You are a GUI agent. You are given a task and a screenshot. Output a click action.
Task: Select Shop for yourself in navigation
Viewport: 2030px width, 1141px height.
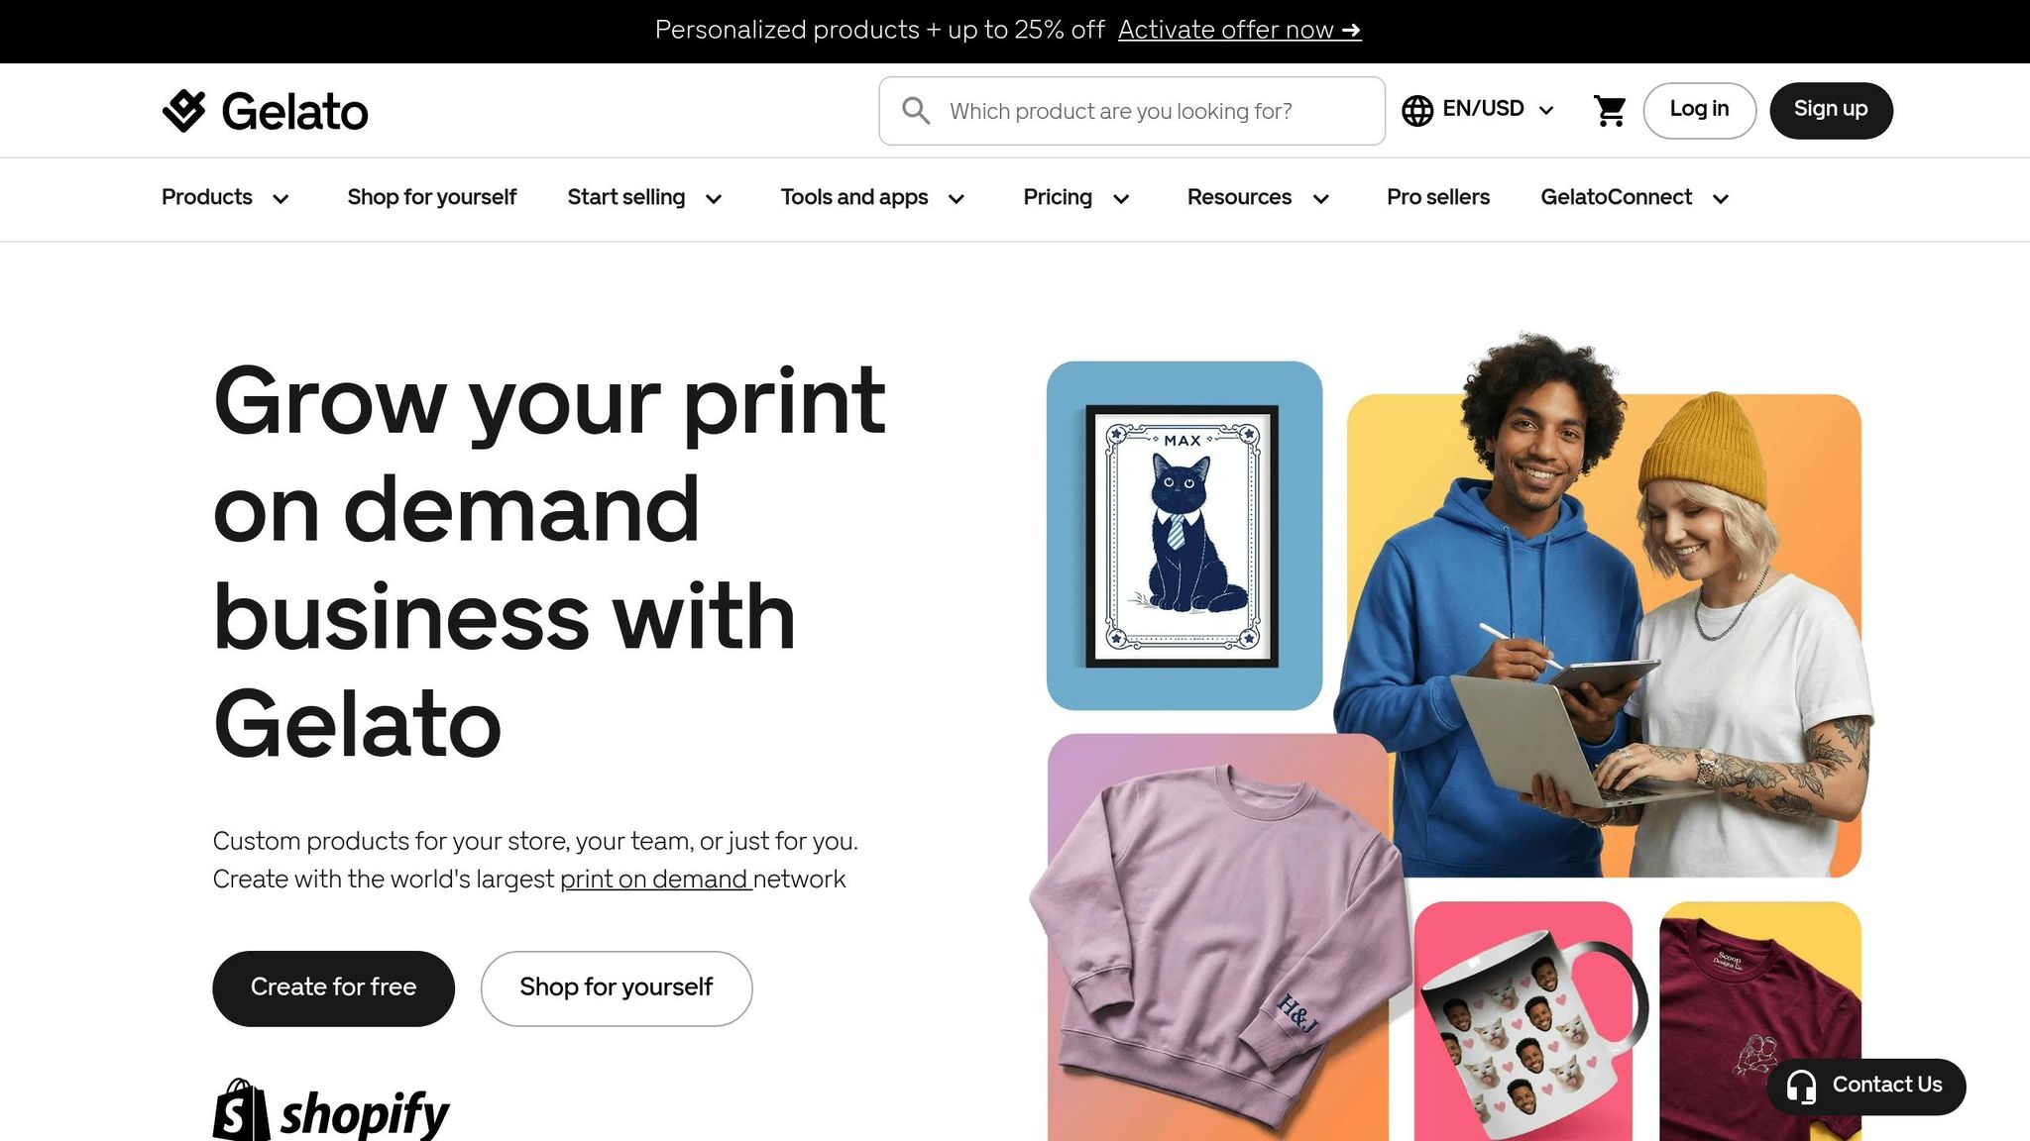click(x=432, y=197)
